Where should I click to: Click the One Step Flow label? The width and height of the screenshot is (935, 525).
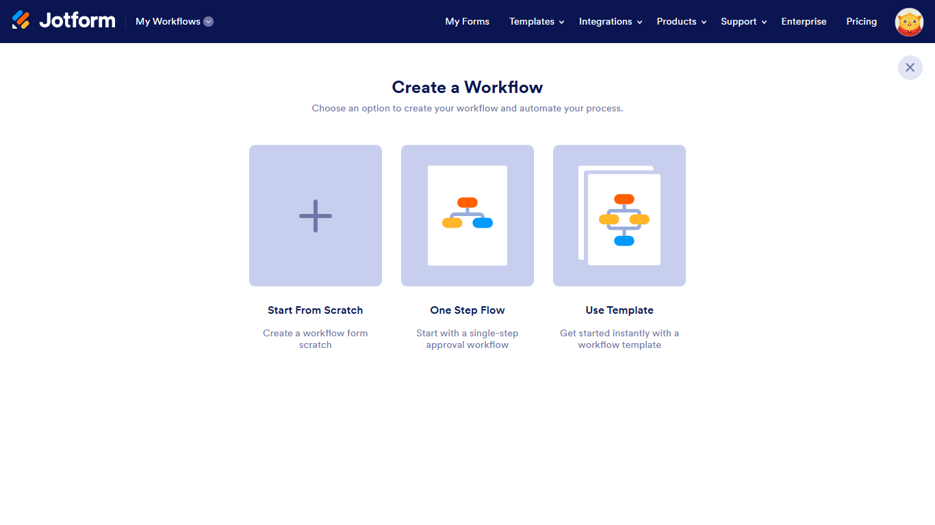pyautogui.click(x=467, y=310)
